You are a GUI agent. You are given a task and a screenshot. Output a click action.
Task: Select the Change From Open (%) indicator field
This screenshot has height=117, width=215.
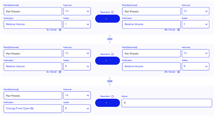pyautogui.click(x=33, y=109)
